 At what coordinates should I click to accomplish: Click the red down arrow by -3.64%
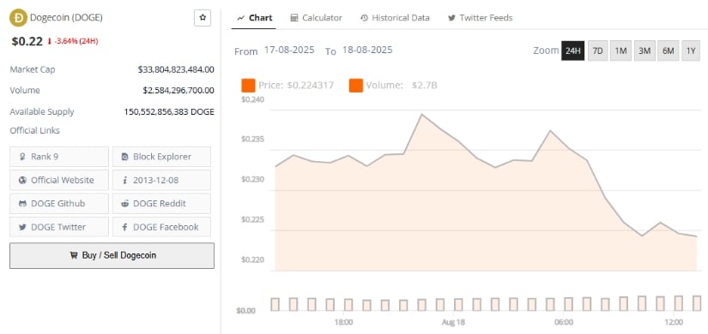pos(50,41)
